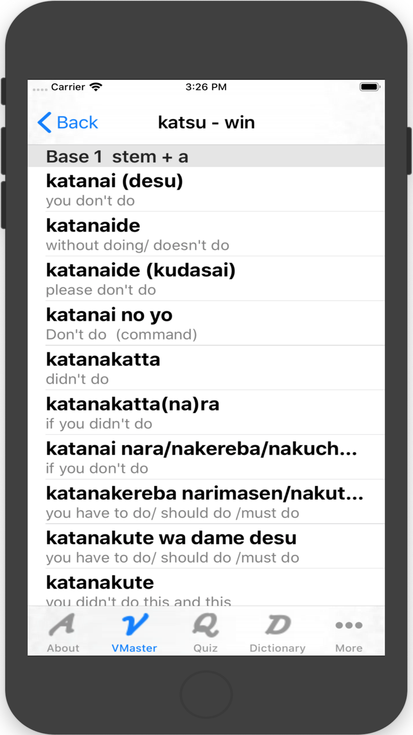Tap the More three-dots icon

(349, 625)
